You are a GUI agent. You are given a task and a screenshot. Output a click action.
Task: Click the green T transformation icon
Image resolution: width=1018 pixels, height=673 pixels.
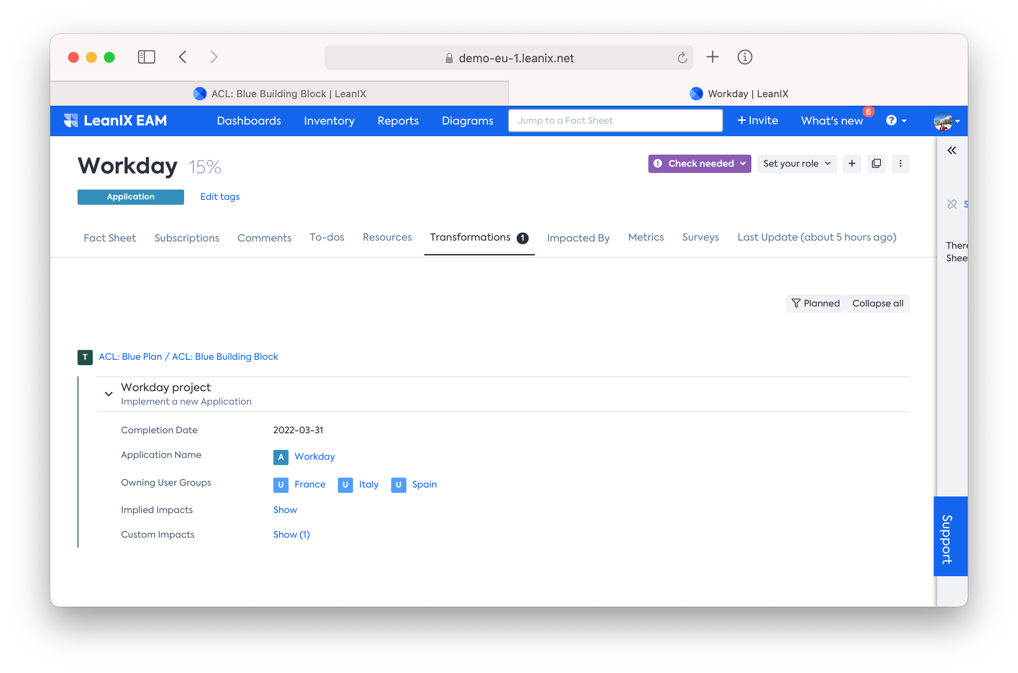pyautogui.click(x=85, y=357)
